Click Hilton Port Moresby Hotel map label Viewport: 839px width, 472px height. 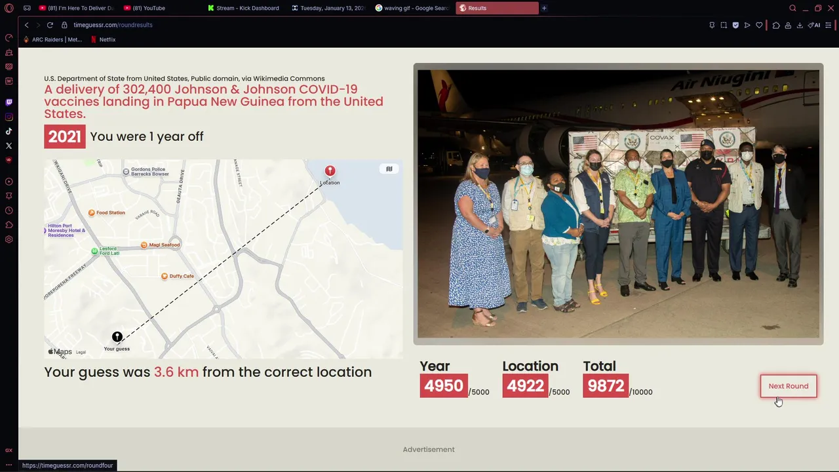65,230
